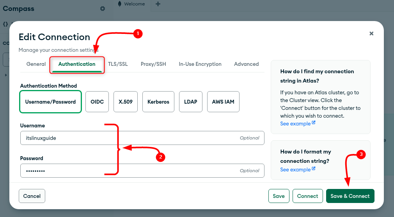The width and height of the screenshot is (394, 217).
Task: Select X.509 authentication method
Action: (x=126, y=102)
